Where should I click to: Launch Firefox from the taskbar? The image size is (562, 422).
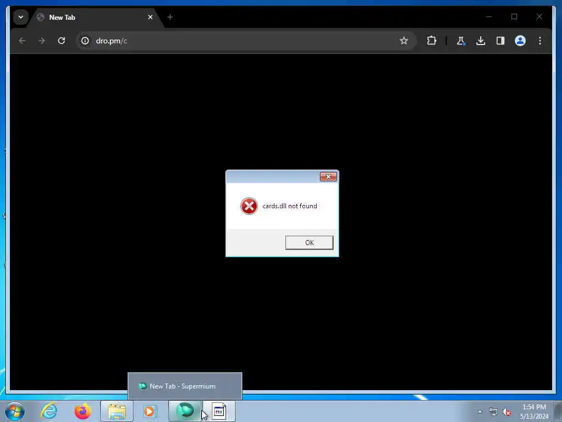coord(82,411)
